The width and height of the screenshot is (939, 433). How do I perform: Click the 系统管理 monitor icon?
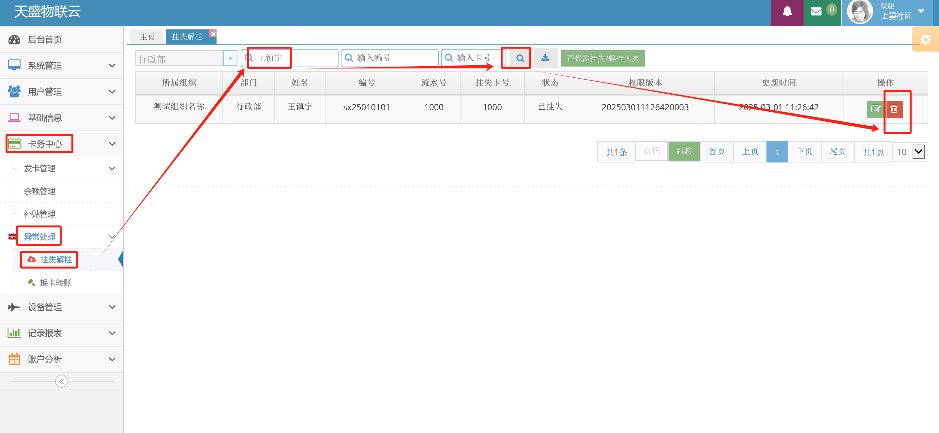pos(14,65)
